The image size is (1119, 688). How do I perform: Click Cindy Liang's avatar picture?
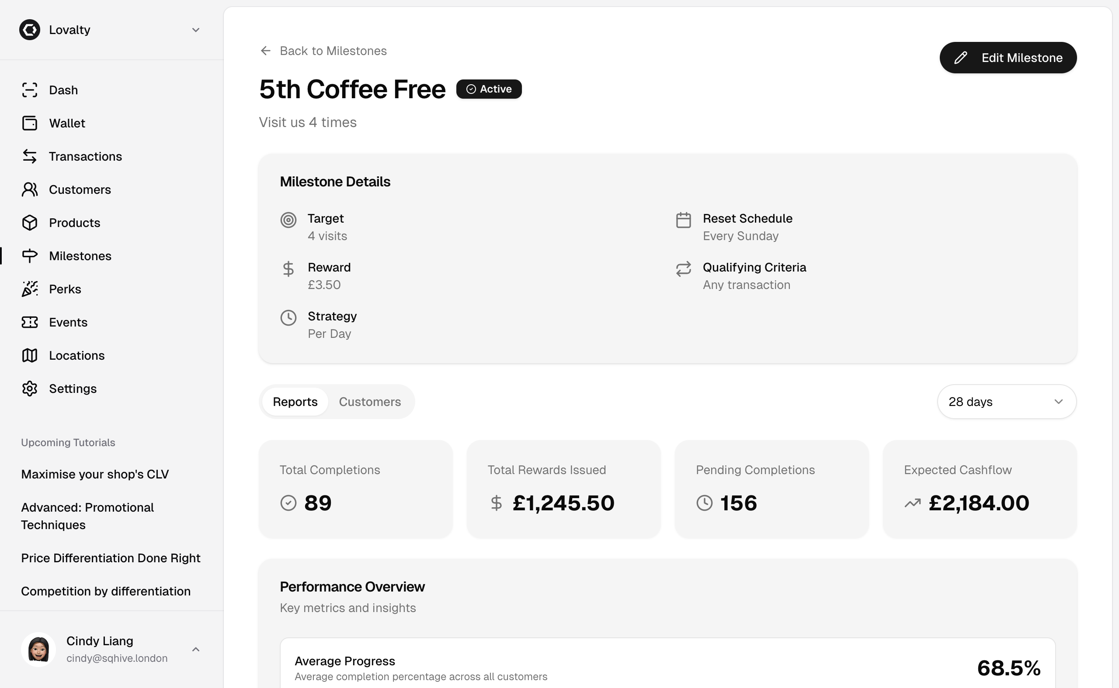39,649
